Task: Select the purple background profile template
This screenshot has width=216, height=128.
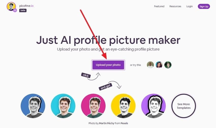Action: 153,106
